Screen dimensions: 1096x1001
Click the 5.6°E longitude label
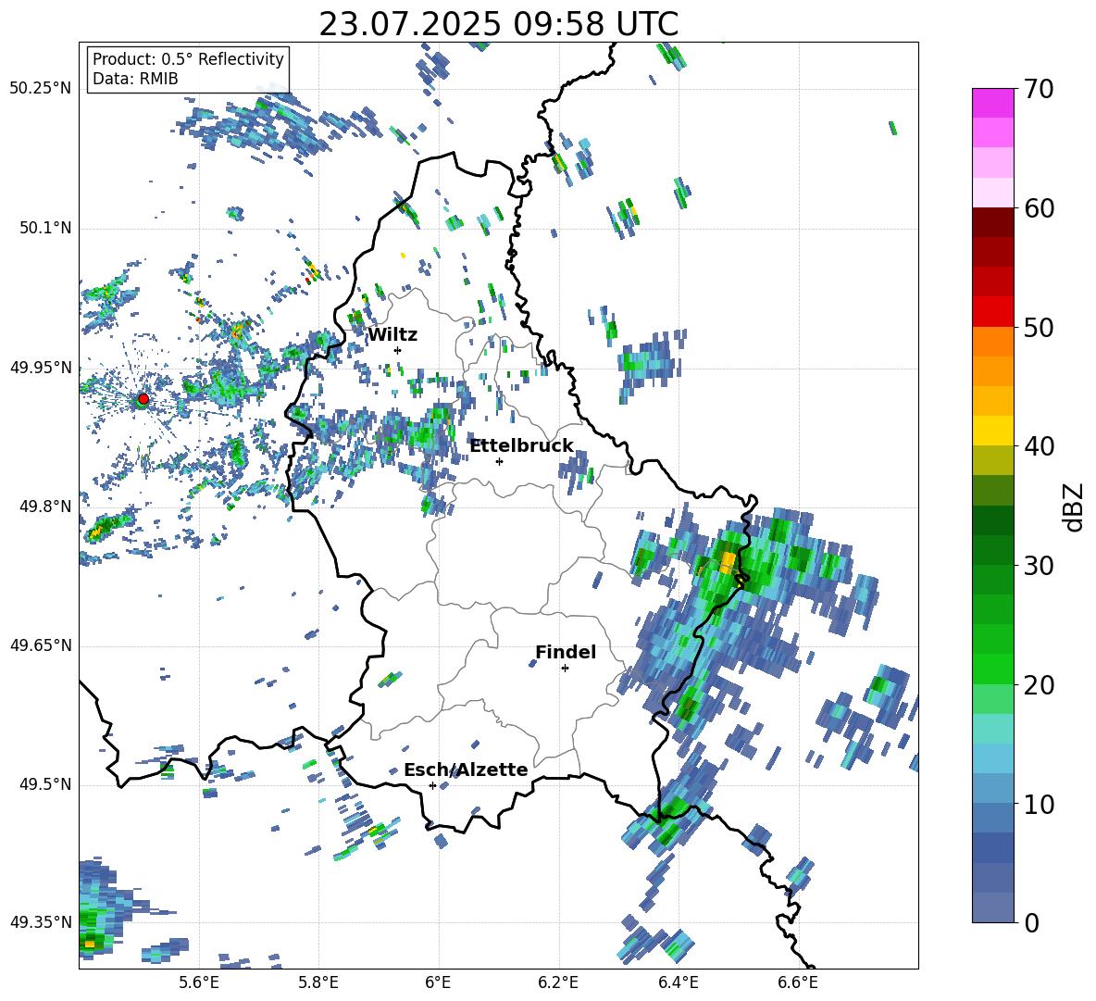pos(199,982)
